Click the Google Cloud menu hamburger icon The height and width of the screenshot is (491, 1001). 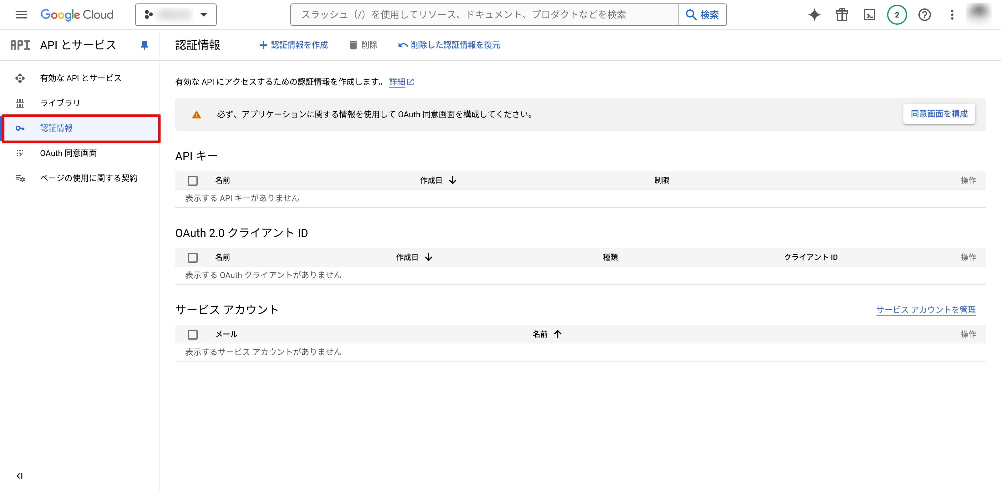[21, 15]
